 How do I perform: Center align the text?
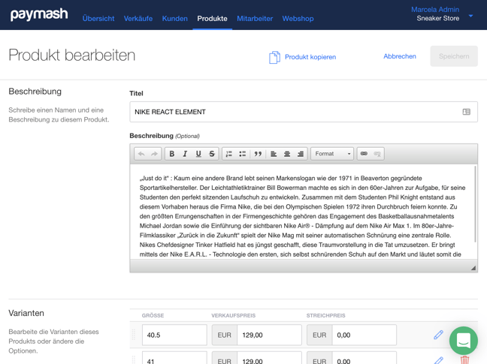coord(287,154)
